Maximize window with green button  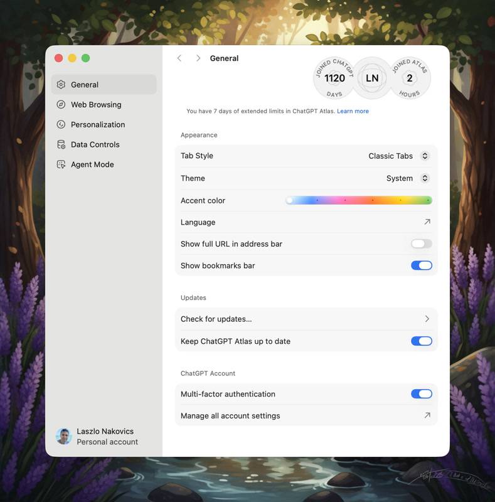(x=85, y=58)
